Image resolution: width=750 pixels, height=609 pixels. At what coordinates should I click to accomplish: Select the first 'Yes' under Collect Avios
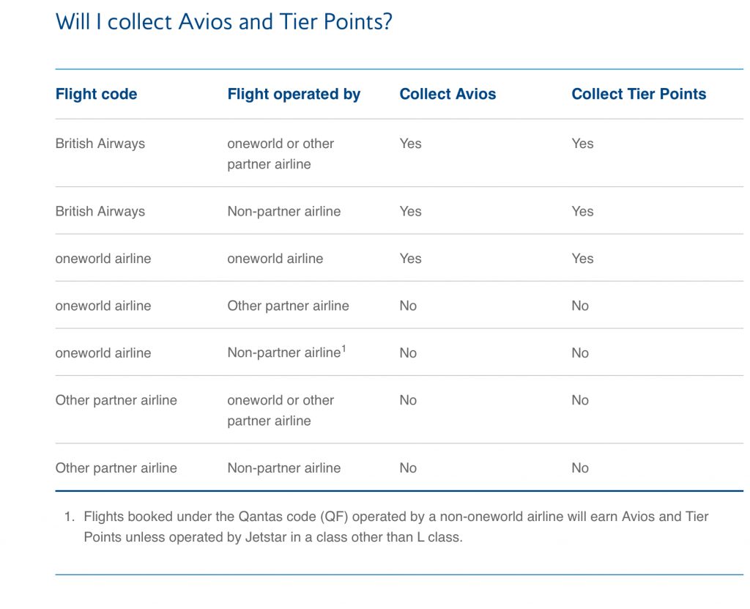click(x=410, y=144)
